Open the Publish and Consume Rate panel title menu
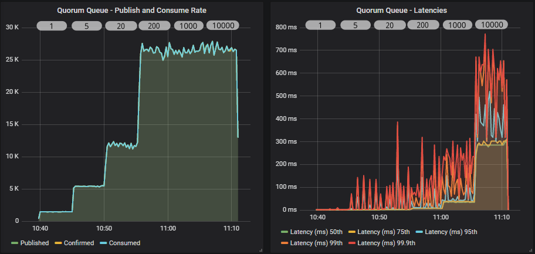This screenshot has height=254, width=535. coord(131,10)
